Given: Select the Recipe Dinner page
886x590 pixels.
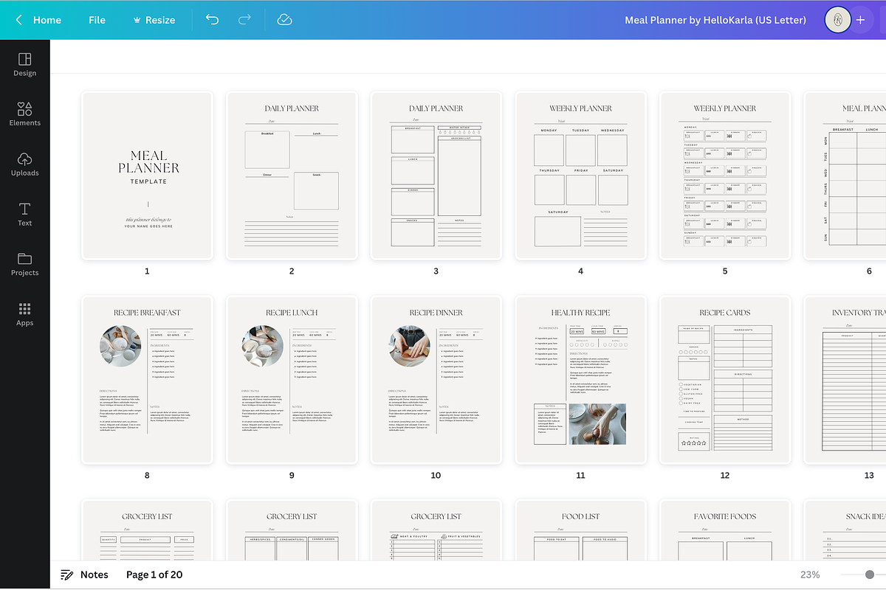Looking at the screenshot, I should tap(436, 380).
